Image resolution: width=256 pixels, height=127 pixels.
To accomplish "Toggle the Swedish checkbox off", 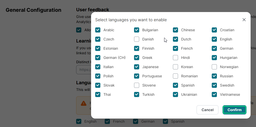I will pos(214,85).
